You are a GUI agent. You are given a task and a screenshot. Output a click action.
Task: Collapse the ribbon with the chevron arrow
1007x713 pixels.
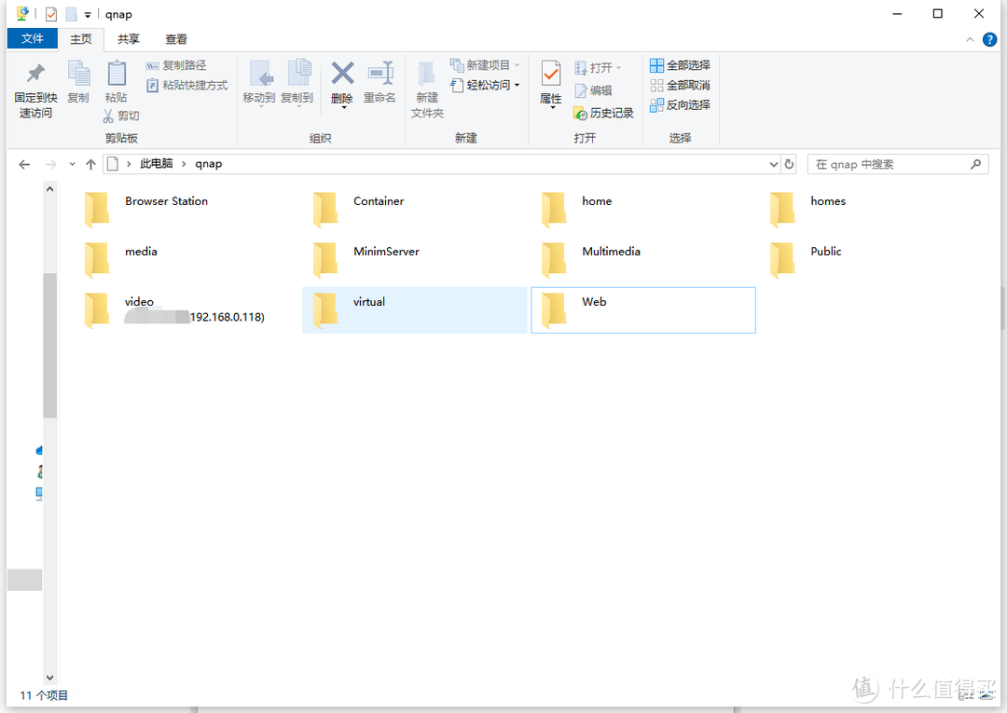tap(970, 39)
